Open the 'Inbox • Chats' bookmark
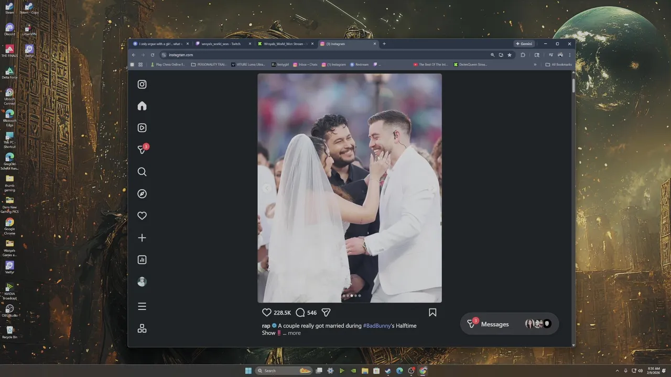This screenshot has height=377, width=671. [306, 64]
